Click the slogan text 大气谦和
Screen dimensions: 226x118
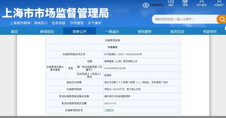(x=94, y=23)
